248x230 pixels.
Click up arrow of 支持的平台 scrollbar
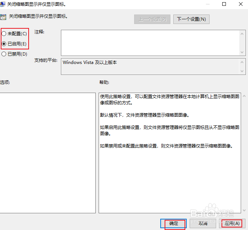coord(242,62)
